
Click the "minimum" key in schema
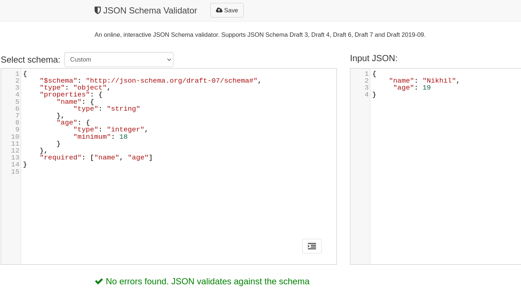pyautogui.click(x=92, y=137)
